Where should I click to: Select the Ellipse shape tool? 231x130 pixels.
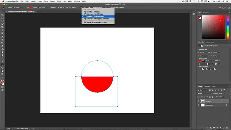(2, 68)
